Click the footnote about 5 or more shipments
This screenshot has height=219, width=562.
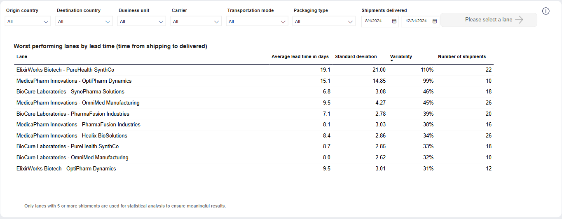[x=125, y=206]
